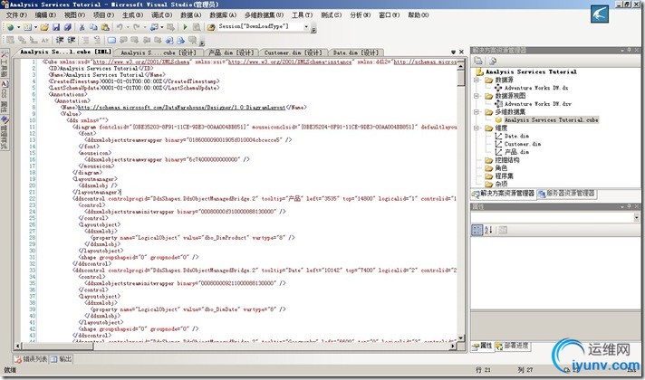Click the categorized view icon in Properties
Screen dimensions: 645x380
[477, 230]
